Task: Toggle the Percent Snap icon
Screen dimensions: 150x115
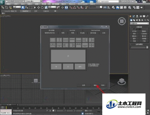Action: tap(78, 7)
